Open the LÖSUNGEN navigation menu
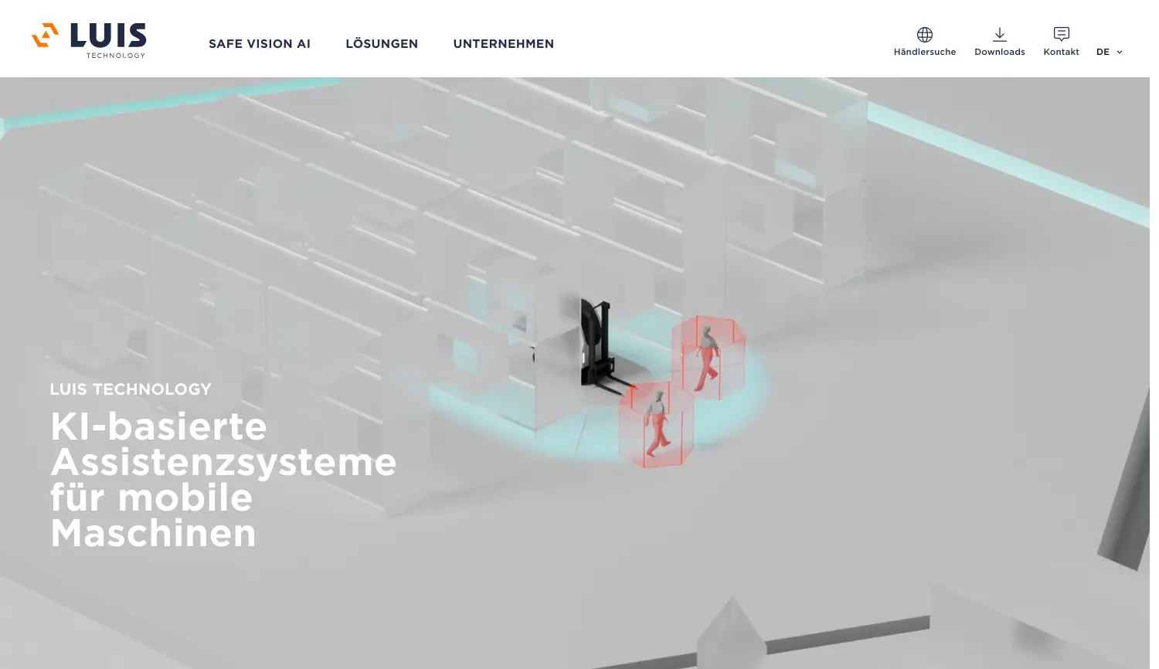Screen dimensions: 1159x669 coord(382,44)
